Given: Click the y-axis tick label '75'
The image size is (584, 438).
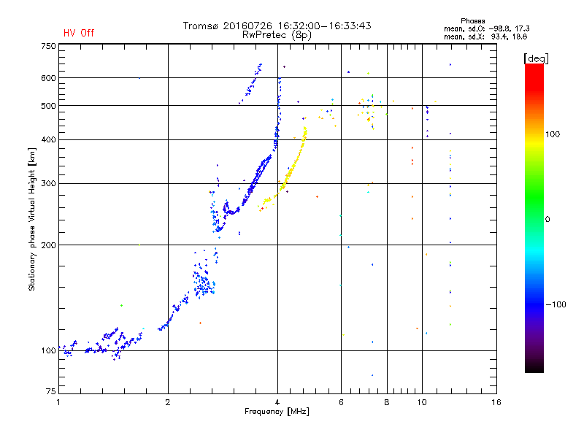Looking at the screenshot, I should (51, 391).
